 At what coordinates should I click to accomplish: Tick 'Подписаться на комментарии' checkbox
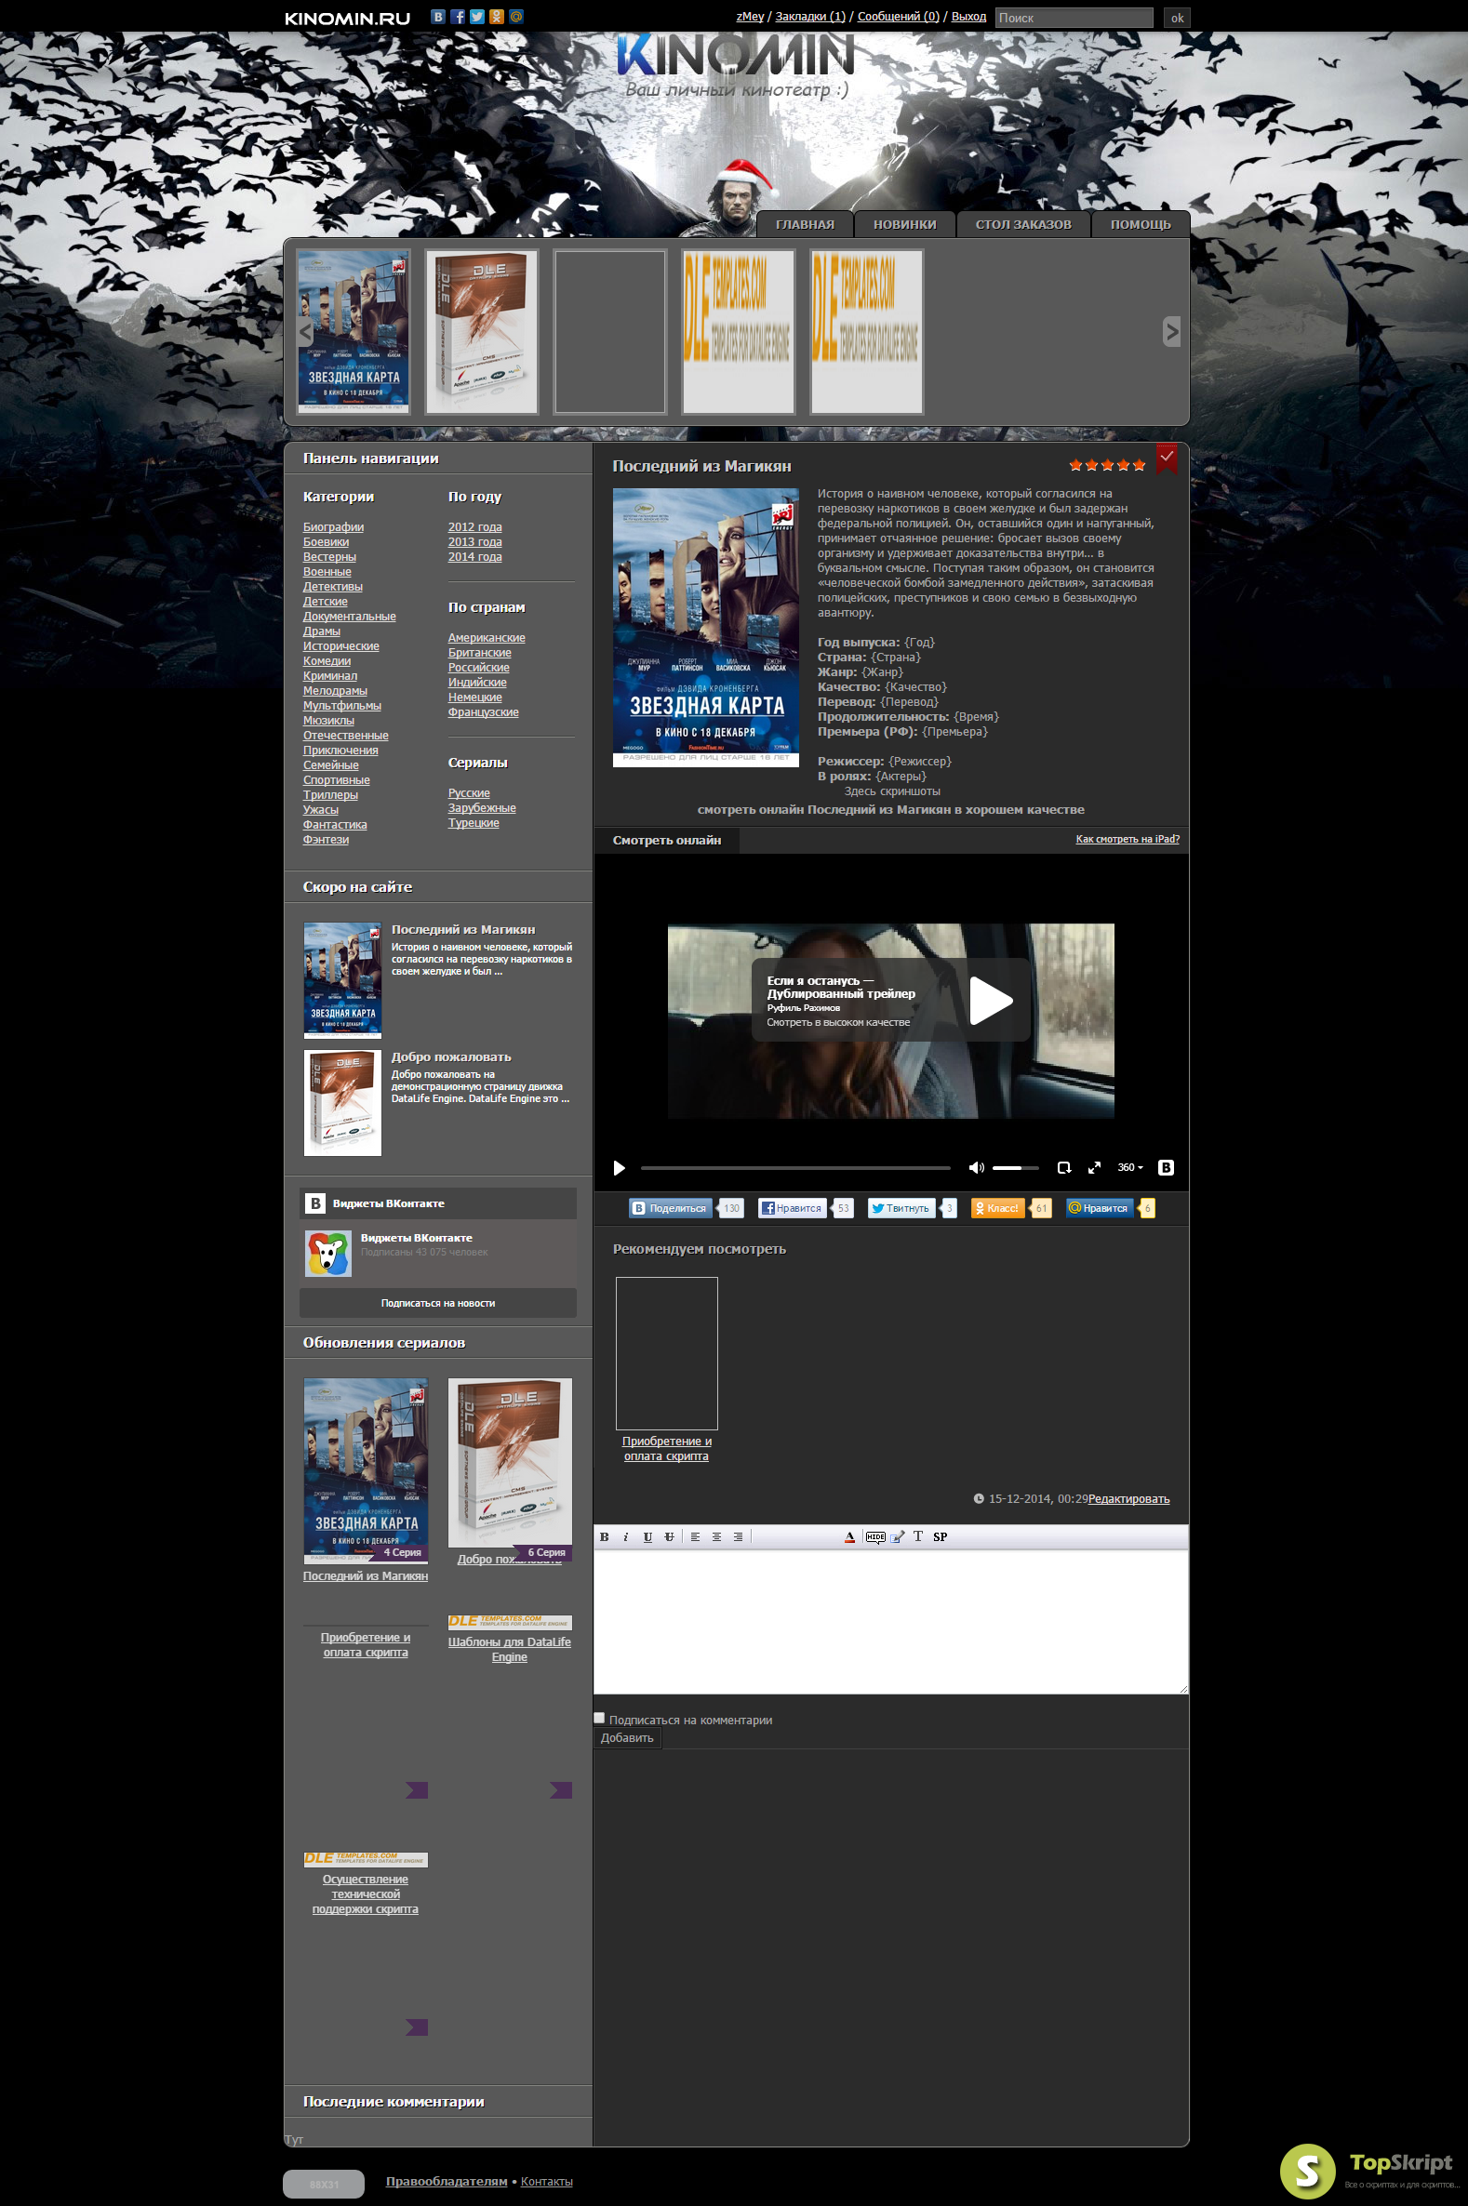click(599, 1718)
